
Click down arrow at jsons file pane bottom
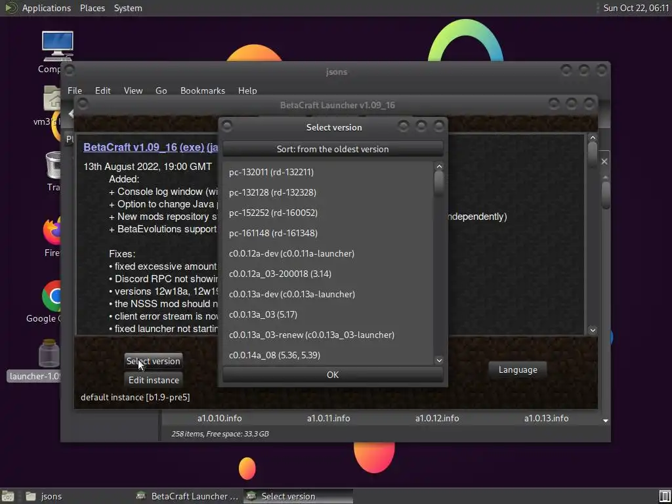pos(606,421)
